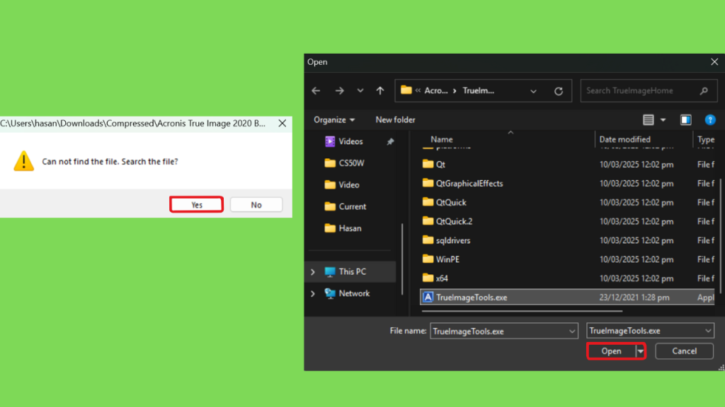Click the Qt folder icon
This screenshot has height=407, width=725.
pyautogui.click(x=428, y=164)
